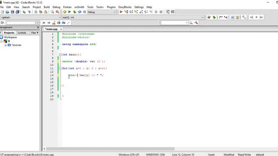The image size is (278, 156).
Task: Open Find with magnifier icon
Action: point(52,12)
